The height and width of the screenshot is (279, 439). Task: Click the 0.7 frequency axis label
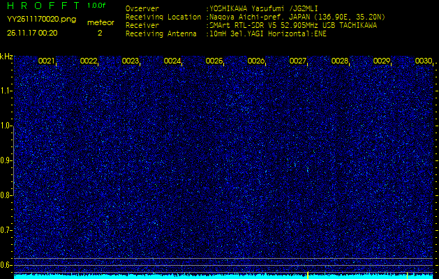click(x=6, y=229)
